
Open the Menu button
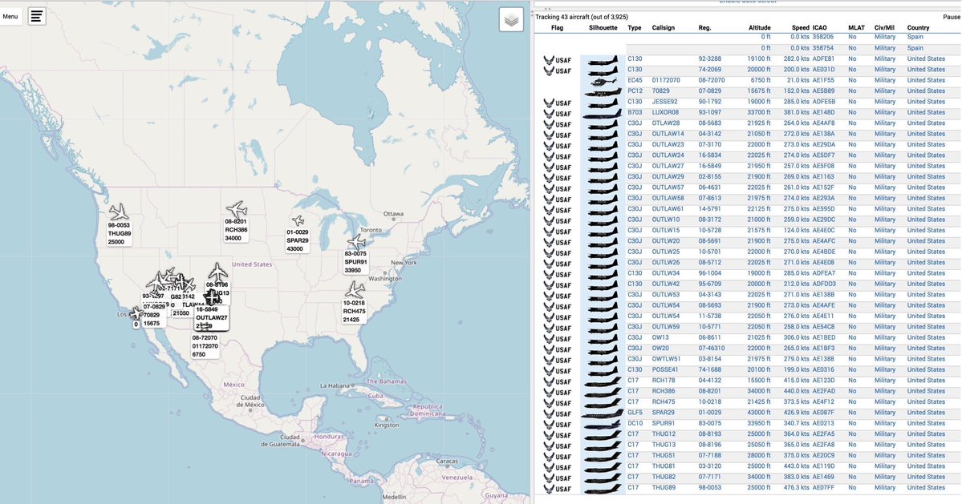(10, 16)
